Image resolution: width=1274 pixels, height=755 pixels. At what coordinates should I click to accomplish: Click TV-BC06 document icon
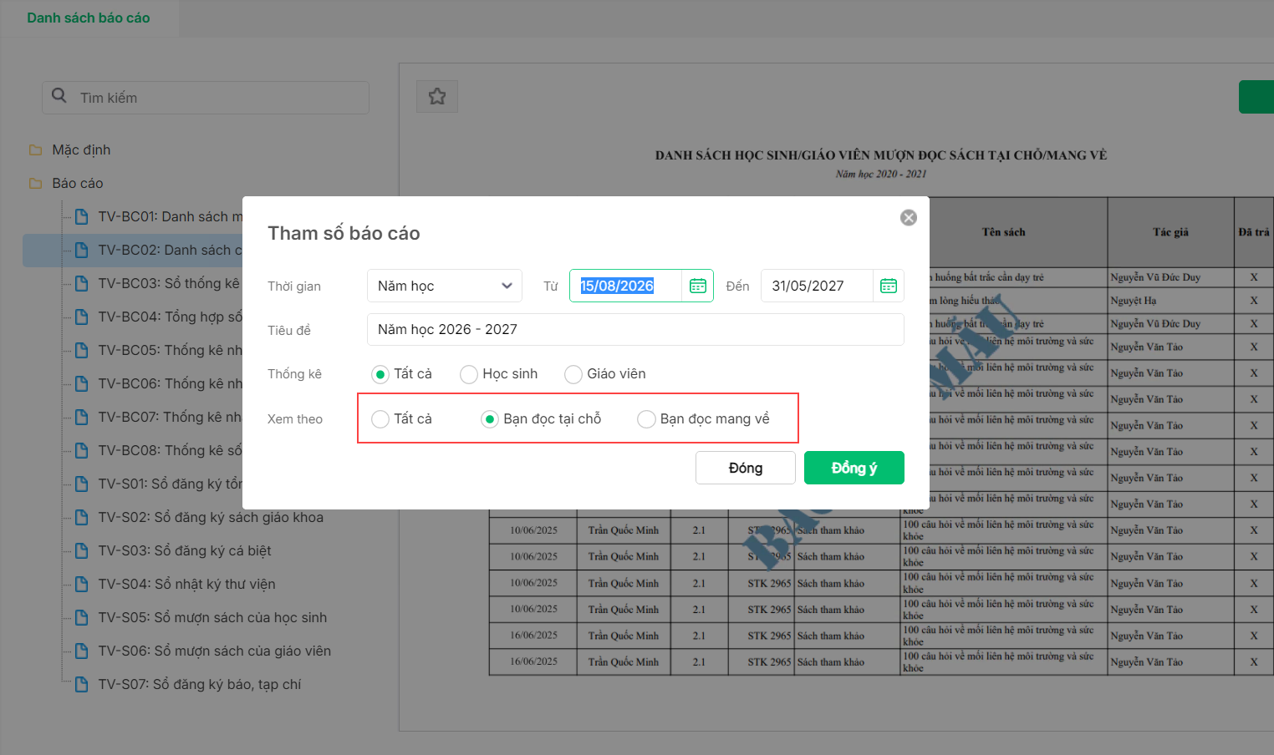[x=81, y=383]
